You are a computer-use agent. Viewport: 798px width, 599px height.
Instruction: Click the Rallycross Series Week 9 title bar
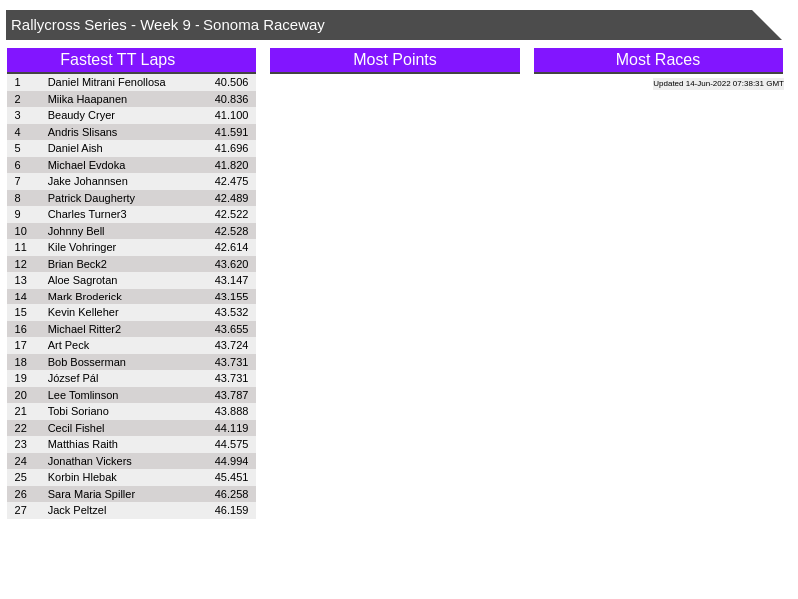tap(379, 25)
